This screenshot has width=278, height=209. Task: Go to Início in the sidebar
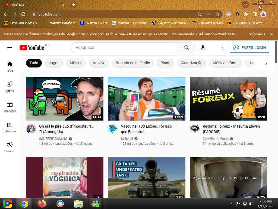point(10,67)
